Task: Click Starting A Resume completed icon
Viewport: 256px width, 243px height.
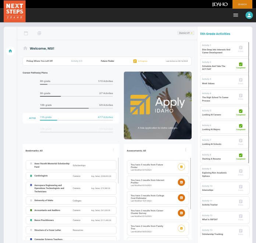Action: [x=241, y=155]
